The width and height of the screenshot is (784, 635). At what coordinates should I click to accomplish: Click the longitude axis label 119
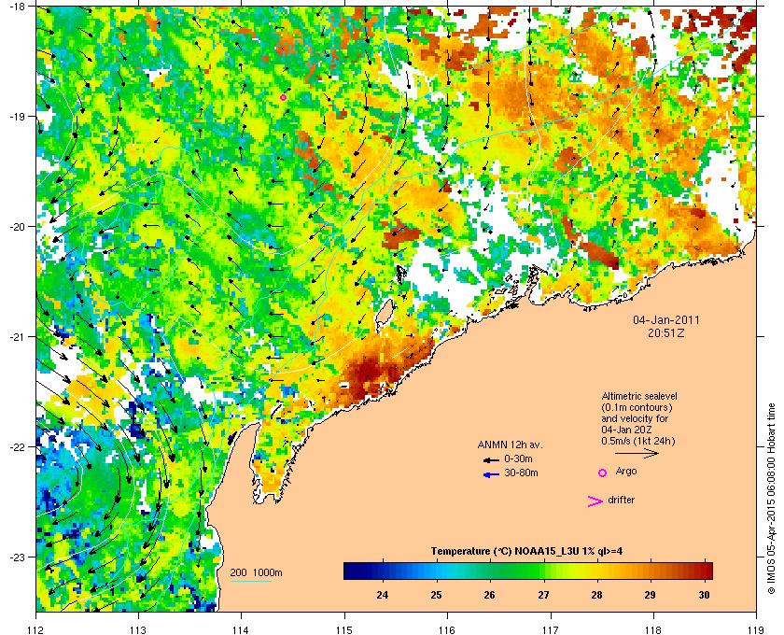tap(756, 629)
